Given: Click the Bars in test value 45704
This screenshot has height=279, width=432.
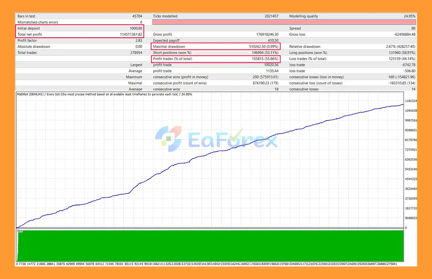Looking at the screenshot, I should (x=137, y=16).
